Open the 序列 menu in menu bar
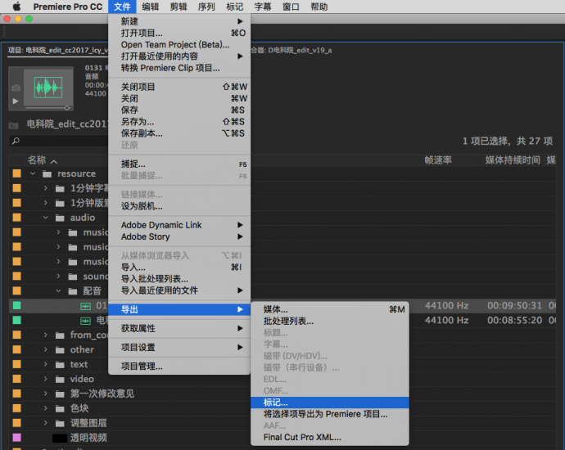Image resolution: width=565 pixels, height=450 pixels. (206, 7)
